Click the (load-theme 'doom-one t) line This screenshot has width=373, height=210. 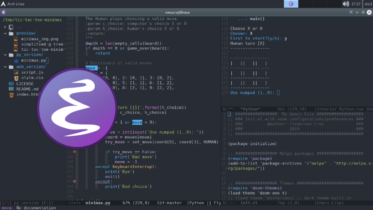pos(258,193)
